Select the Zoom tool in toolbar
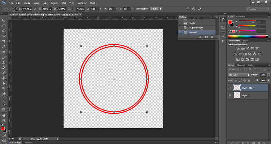 tap(4, 120)
